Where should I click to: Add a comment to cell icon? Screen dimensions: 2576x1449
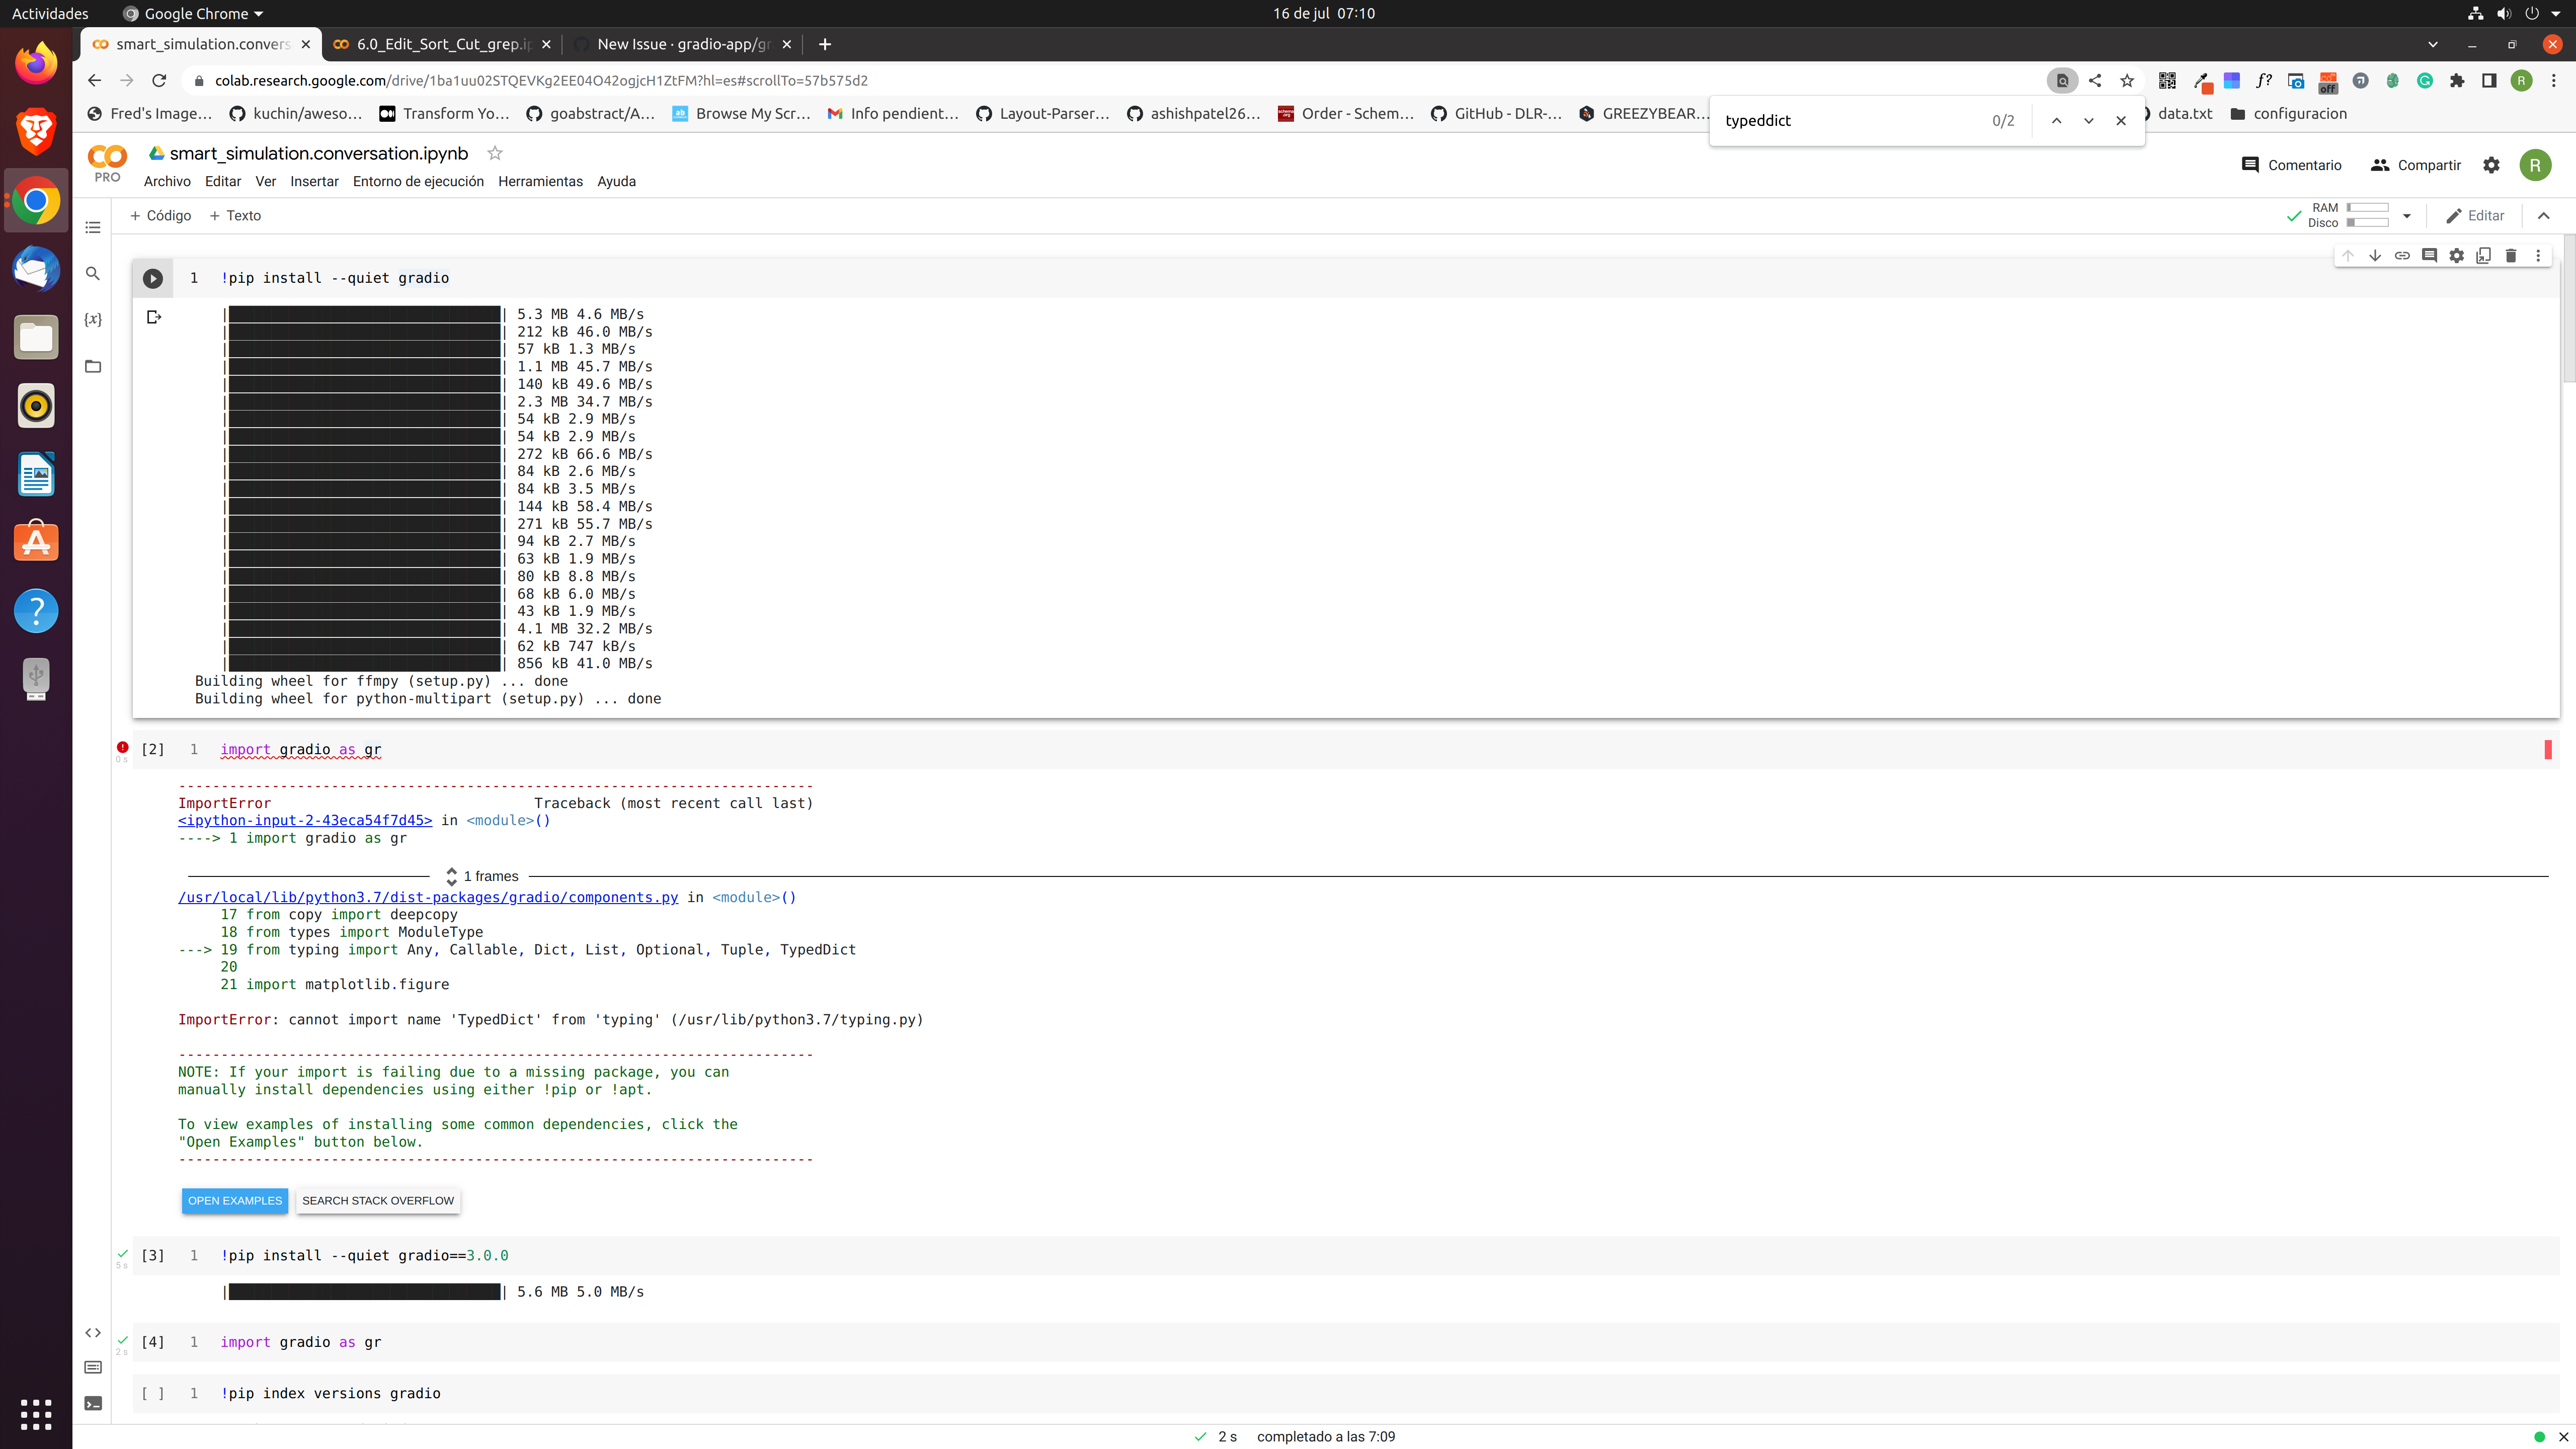pyautogui.click(x=2429, y=256)
